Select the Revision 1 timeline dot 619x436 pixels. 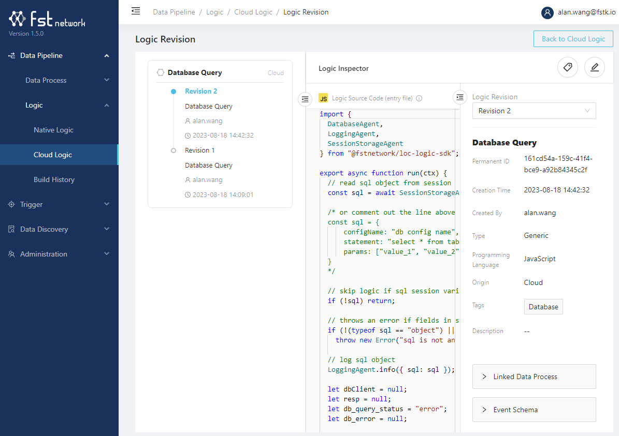(174, 151)
